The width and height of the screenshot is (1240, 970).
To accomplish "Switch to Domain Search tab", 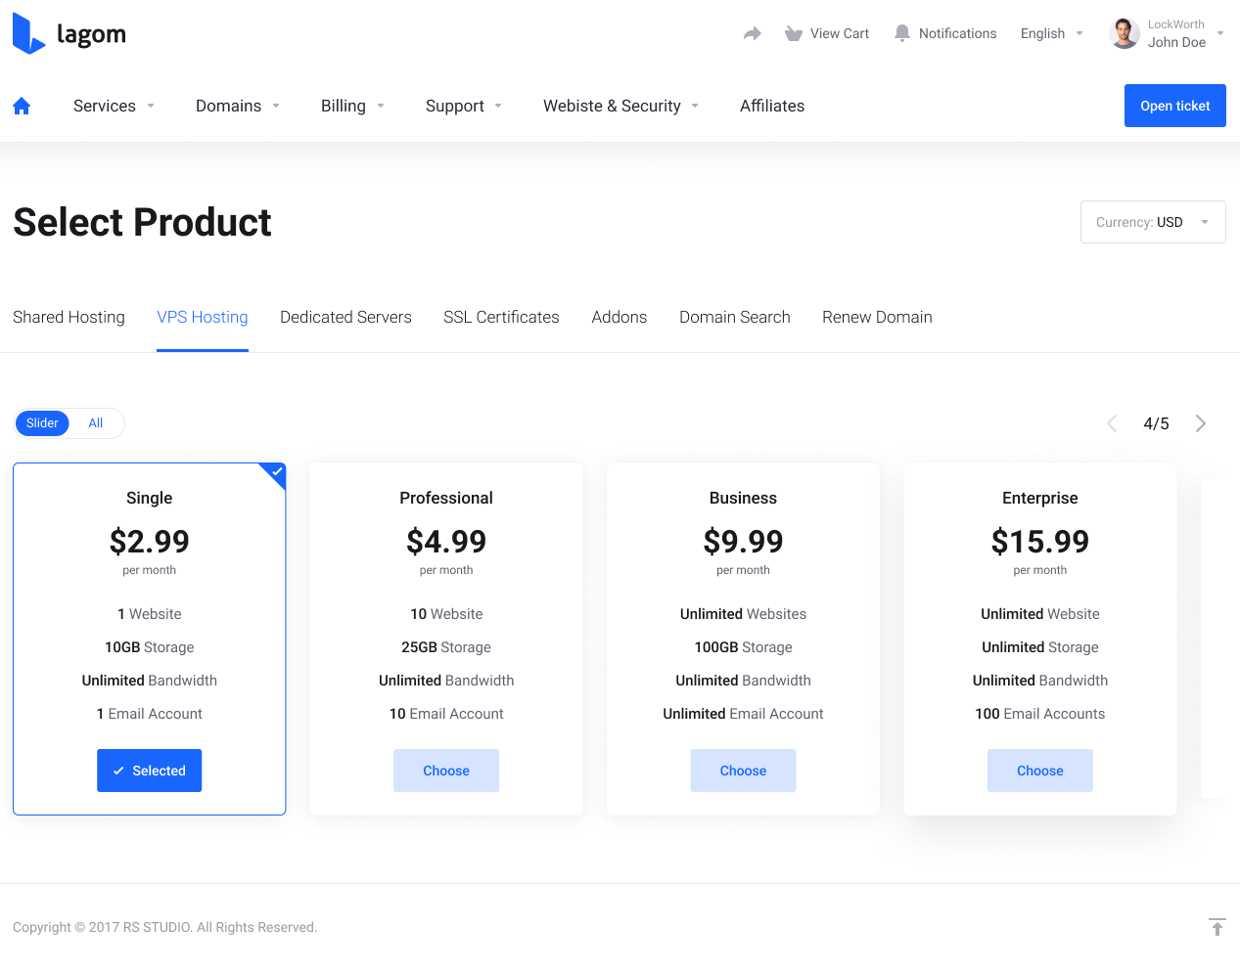I will click(x=735, y=317).
